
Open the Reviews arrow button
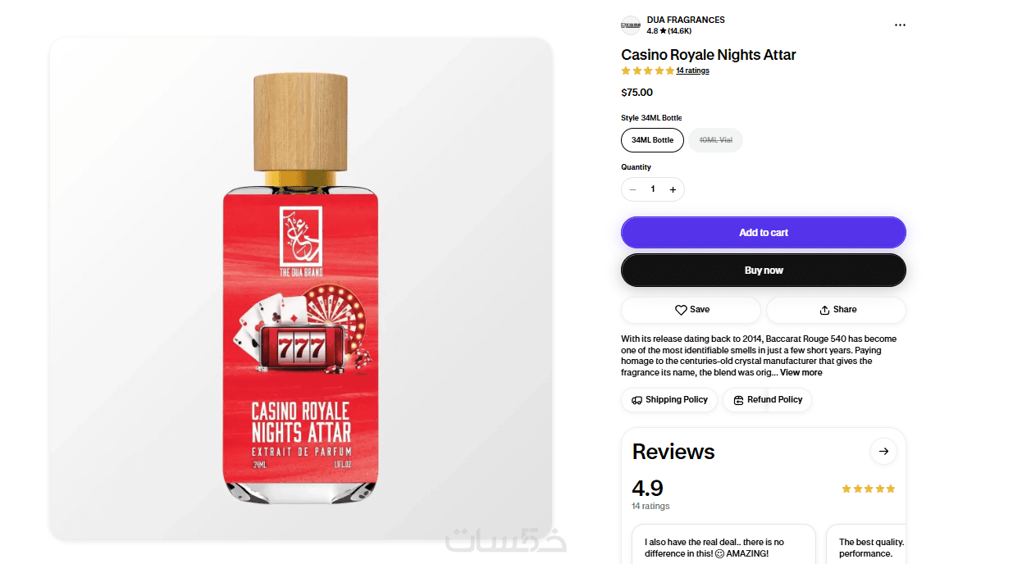click(x=883, y=451)
